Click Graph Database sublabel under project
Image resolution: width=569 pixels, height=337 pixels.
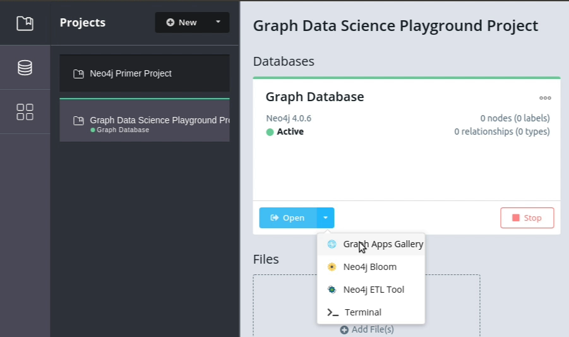(123, 130)
